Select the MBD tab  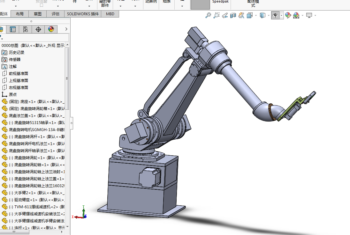click(x=110, y=14)
